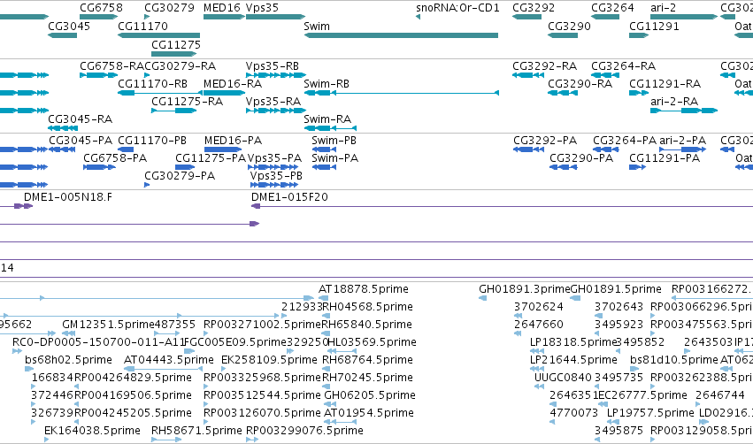Click the CG3290 gene label
This screenshot has height=444, width=753.
coord(569,26)
